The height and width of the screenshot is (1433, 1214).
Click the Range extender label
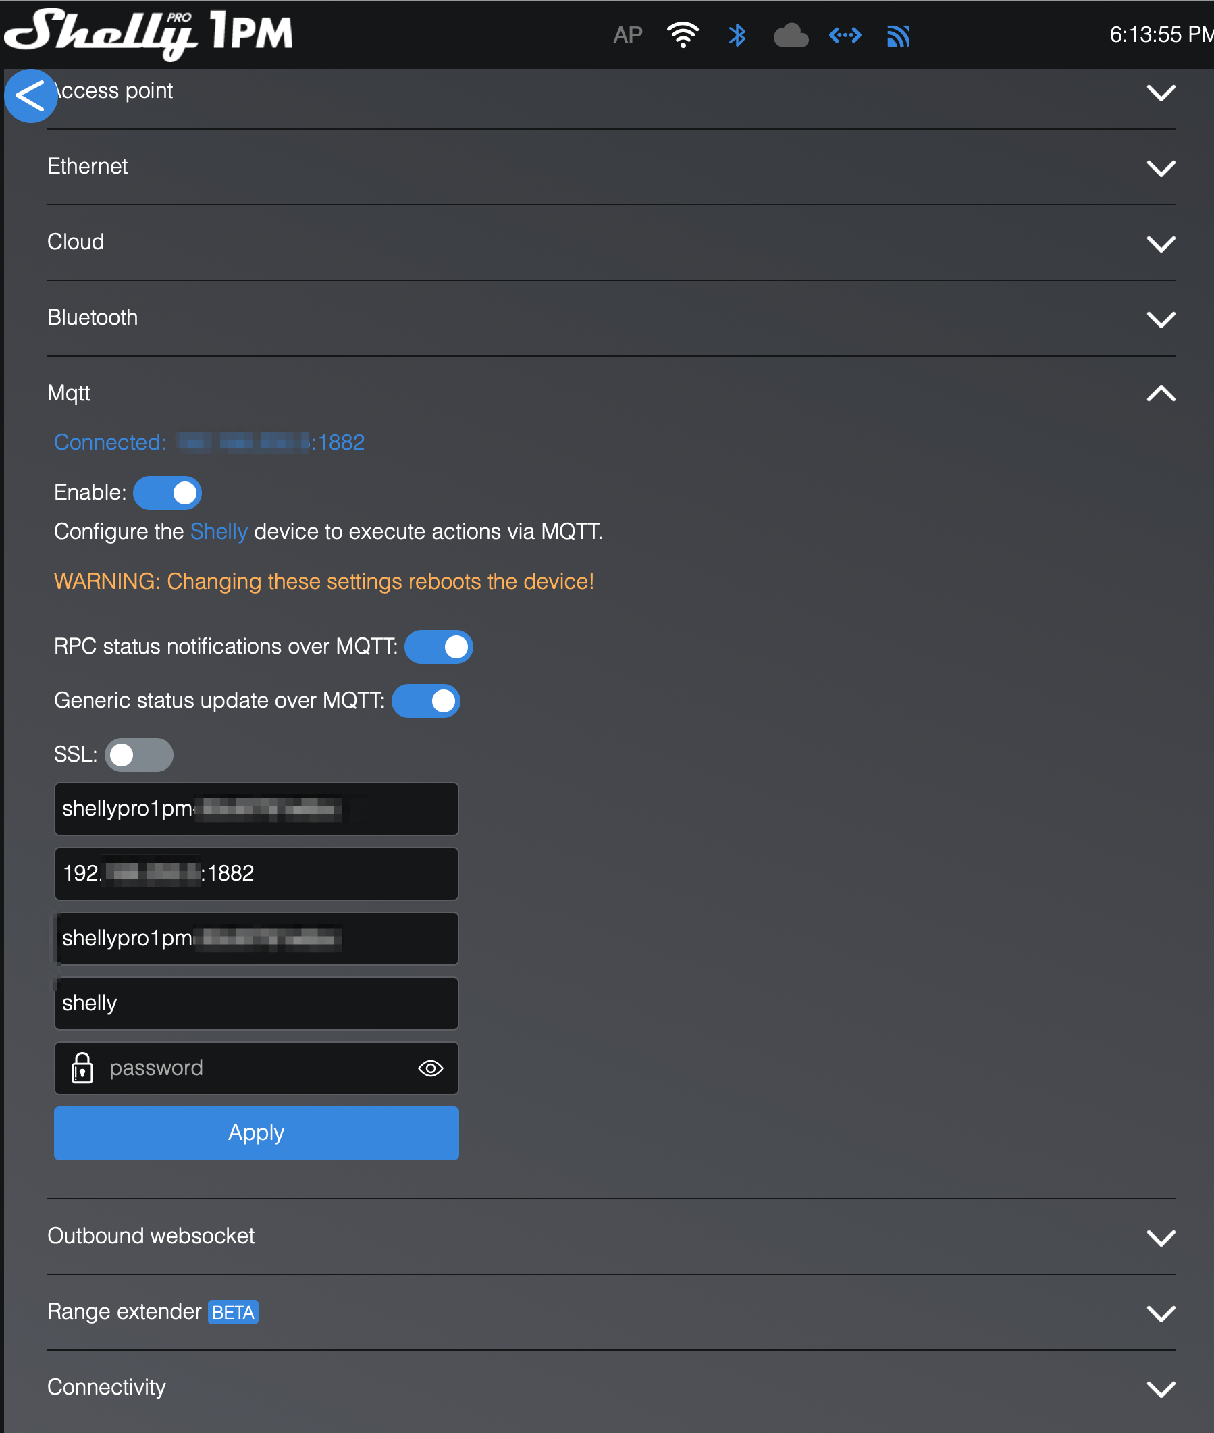pos(124,1312)
